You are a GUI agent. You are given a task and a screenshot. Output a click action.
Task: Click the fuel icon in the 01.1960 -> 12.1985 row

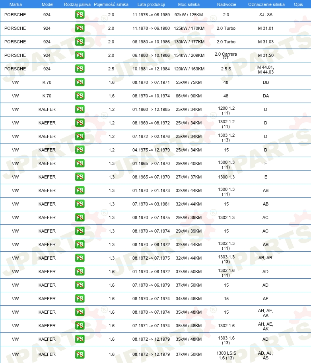pos(80,109)
